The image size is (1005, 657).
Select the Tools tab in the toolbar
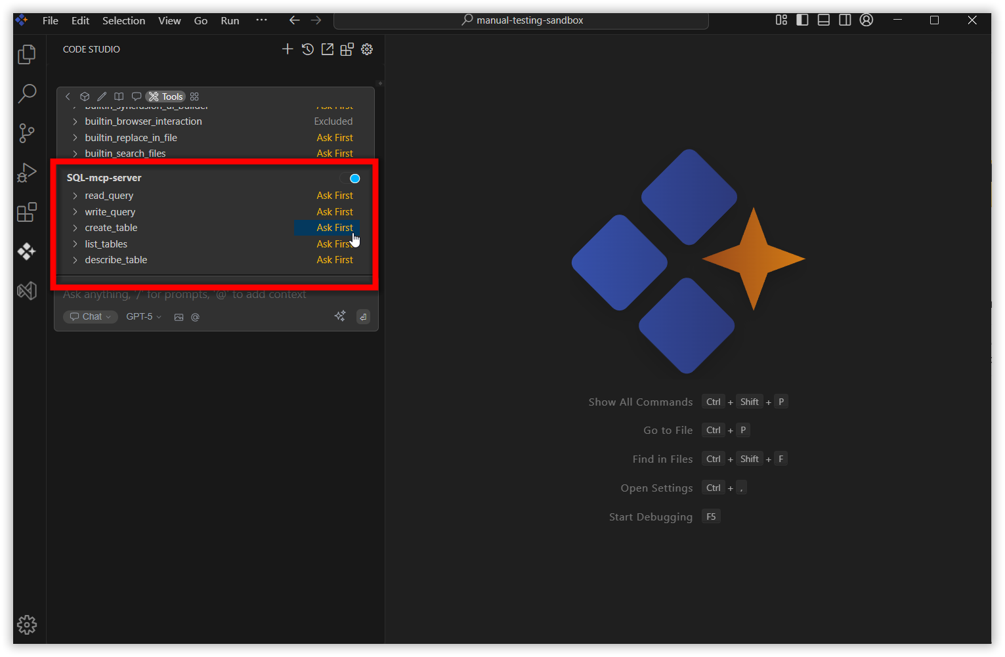click(x=165, y=96)
